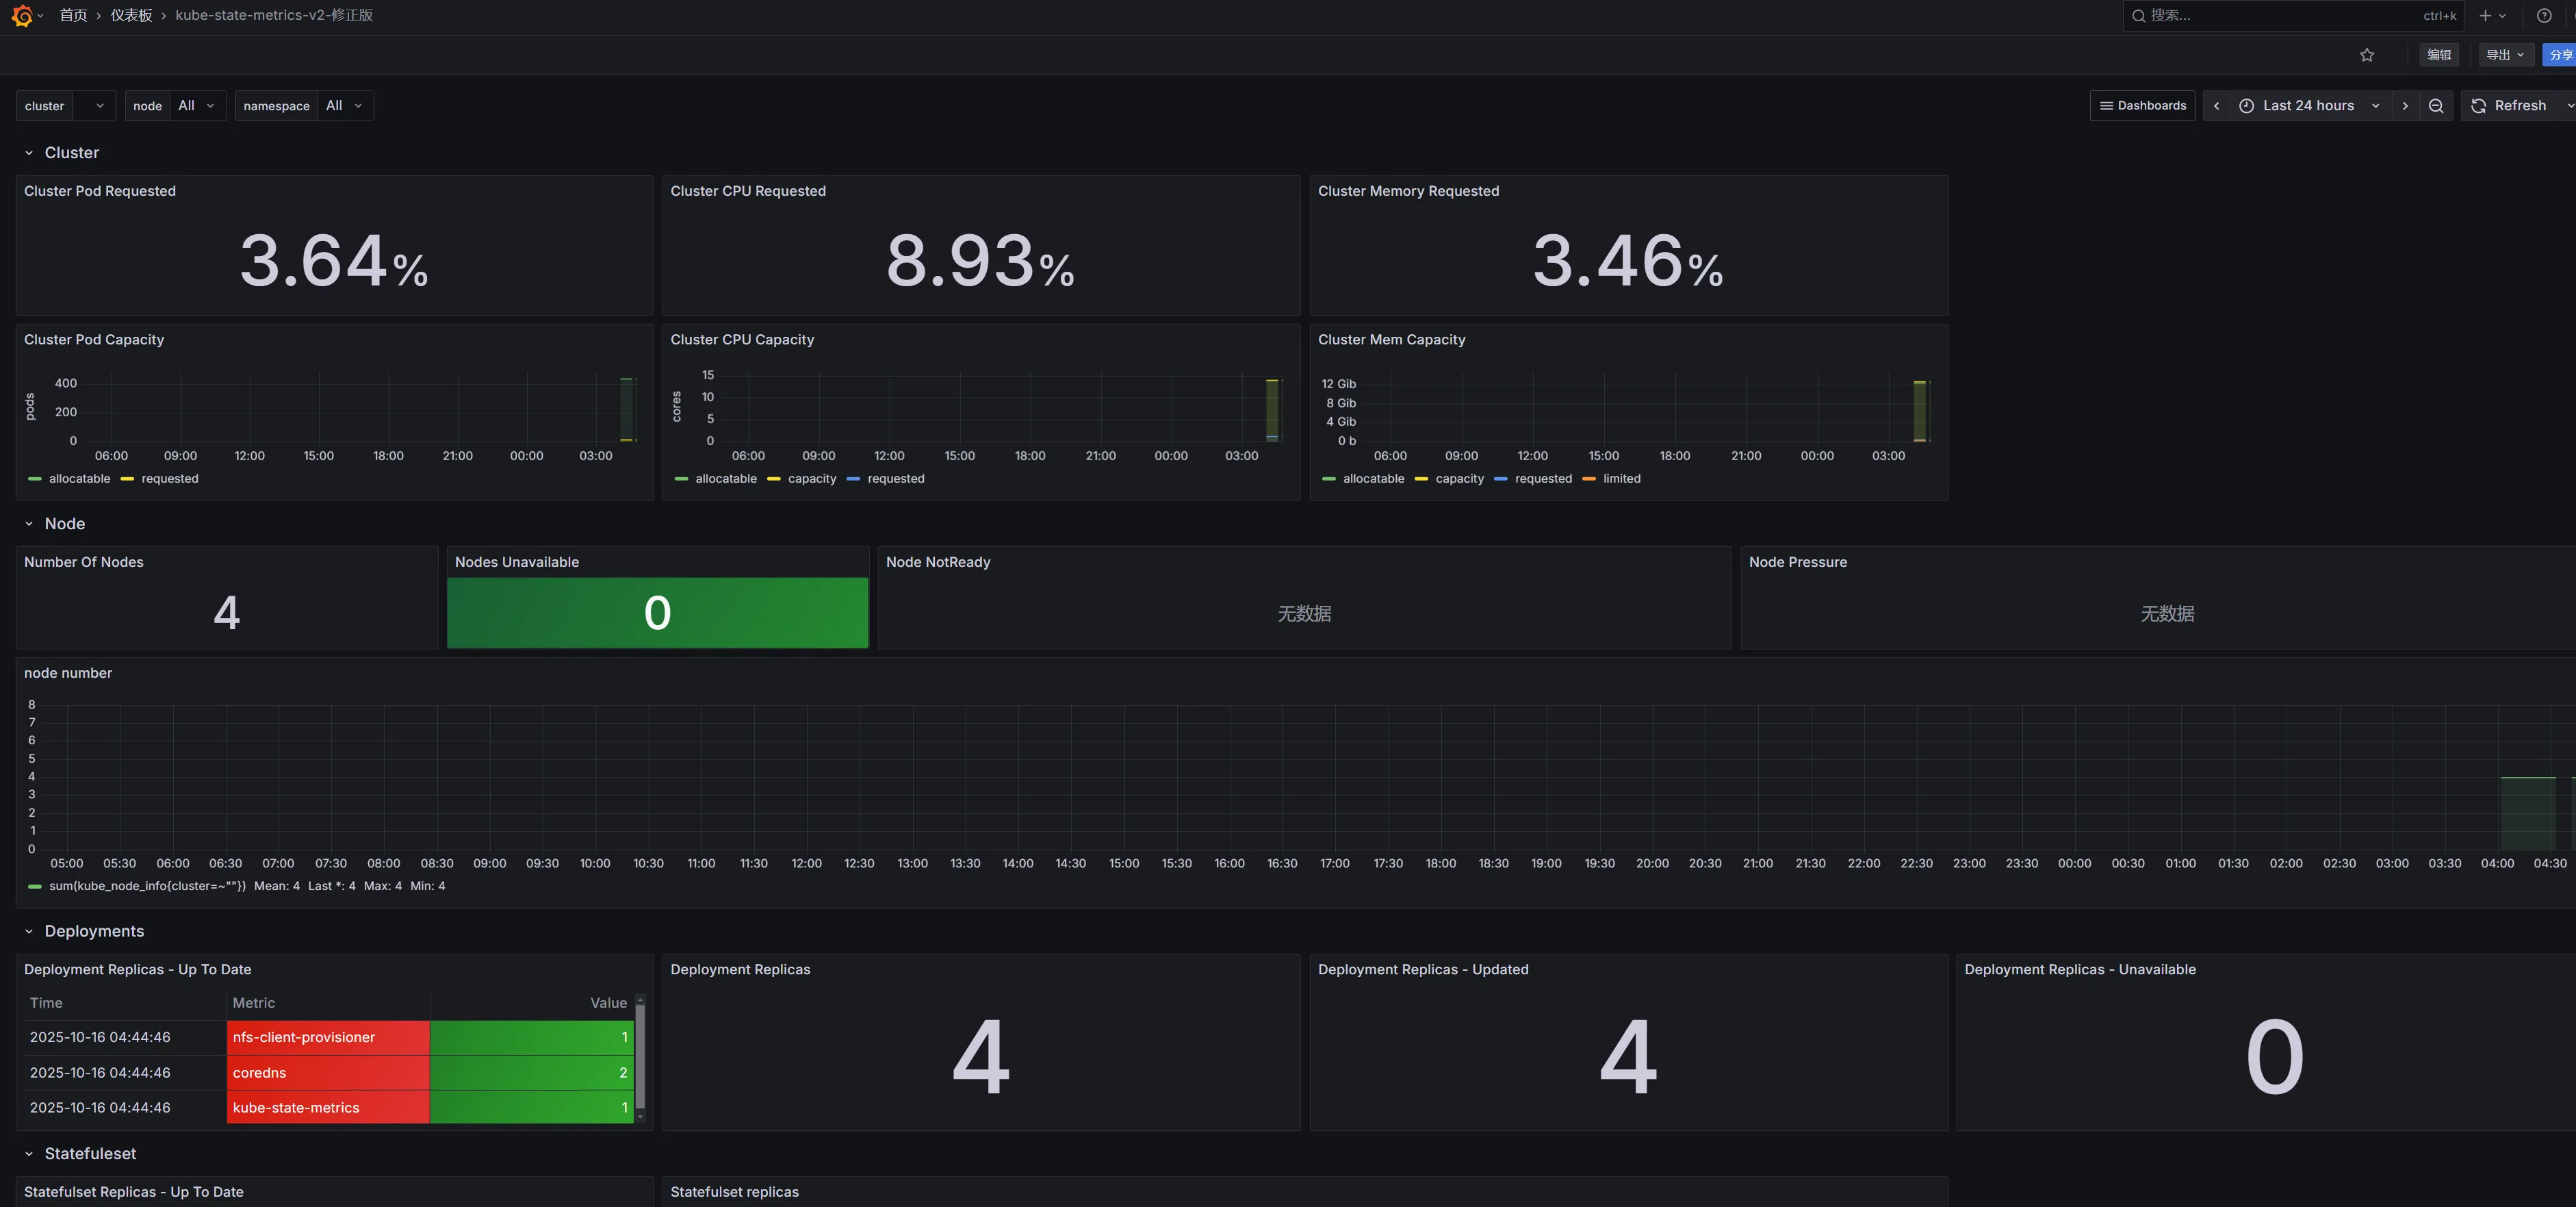
Task: Click the zoom out time range icon
Action: tap(2435, 106)
